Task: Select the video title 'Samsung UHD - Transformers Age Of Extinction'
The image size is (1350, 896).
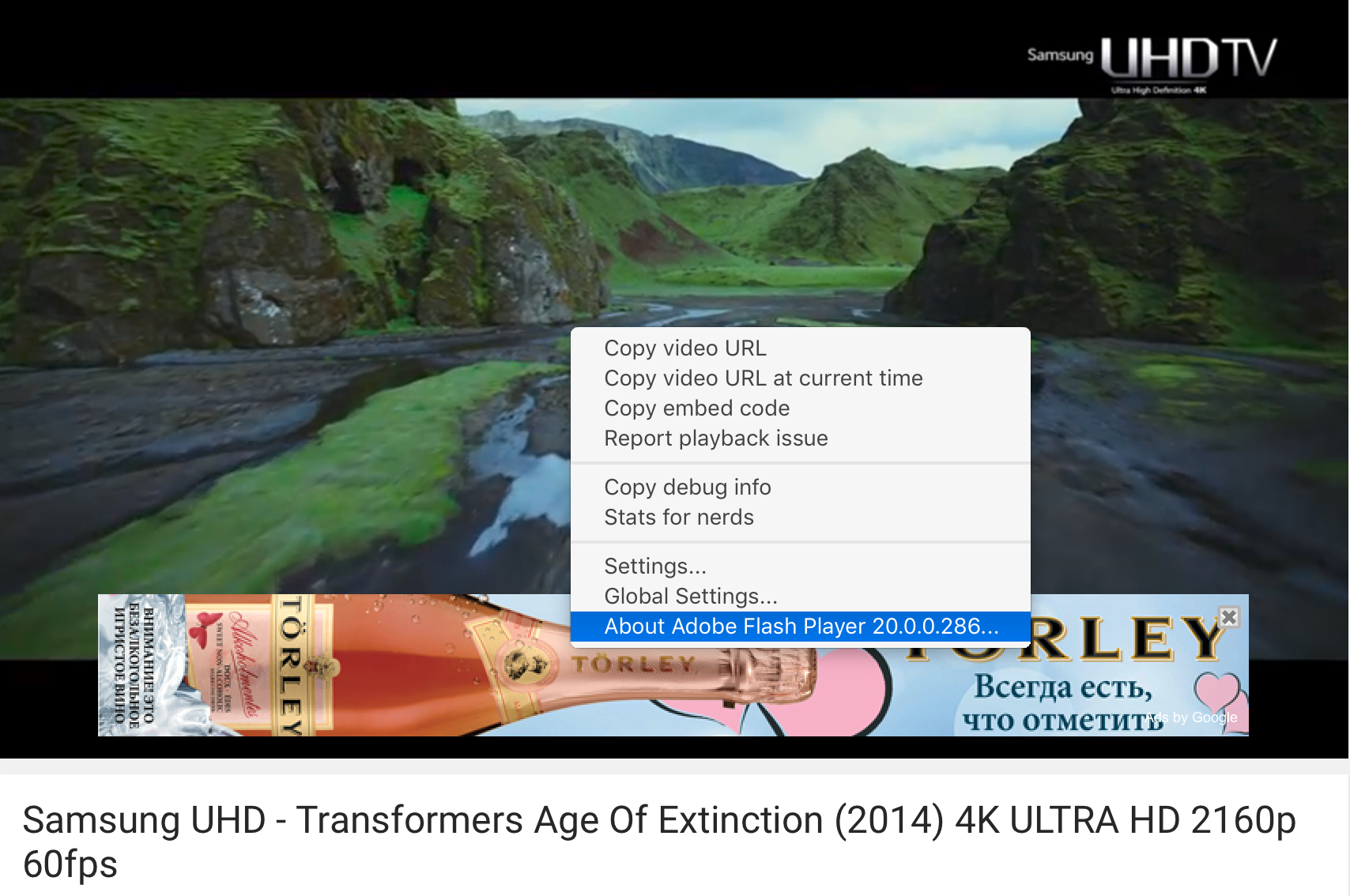Action: (x=658, y=842)
